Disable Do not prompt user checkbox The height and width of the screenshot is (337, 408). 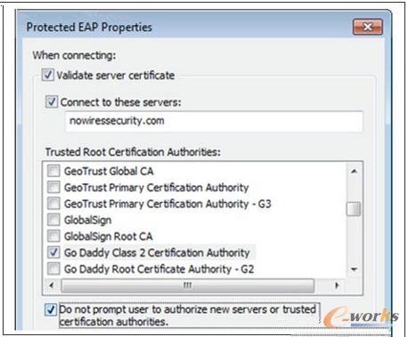tap(51, 309)
